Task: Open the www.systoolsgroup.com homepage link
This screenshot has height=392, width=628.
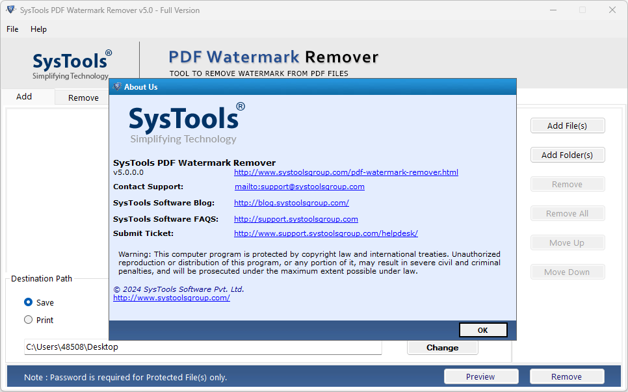Action: (172, 298)
